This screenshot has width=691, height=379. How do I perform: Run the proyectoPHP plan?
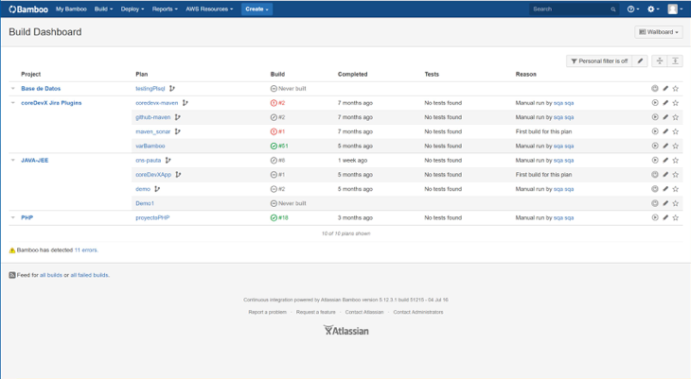(655, 217)
